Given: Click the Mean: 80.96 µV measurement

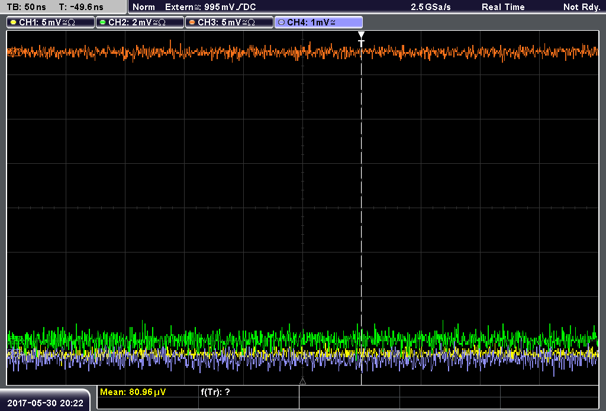Looking at the screenshot, I should (133, 392).
